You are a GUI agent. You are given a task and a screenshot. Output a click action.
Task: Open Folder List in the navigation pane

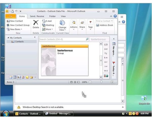[31, 77]
